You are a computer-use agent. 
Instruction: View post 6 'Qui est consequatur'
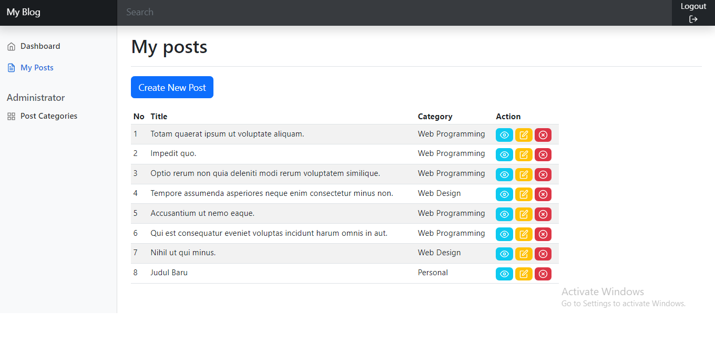click(504, 234)
